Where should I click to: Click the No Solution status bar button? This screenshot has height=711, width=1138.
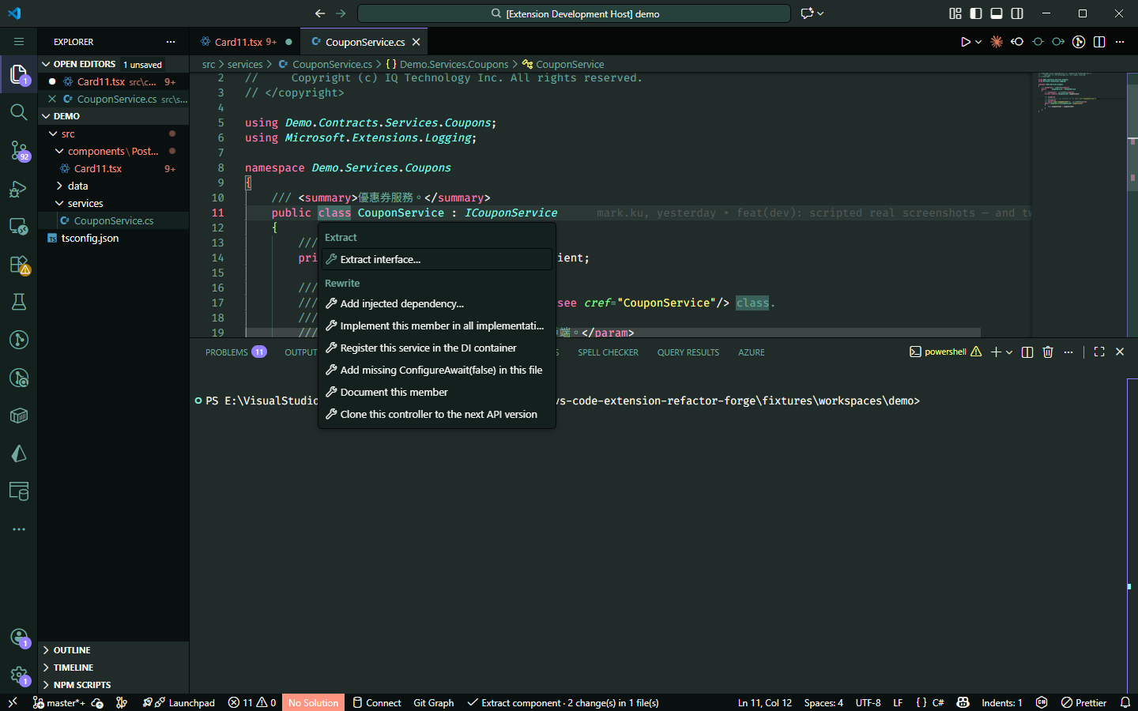313,702
